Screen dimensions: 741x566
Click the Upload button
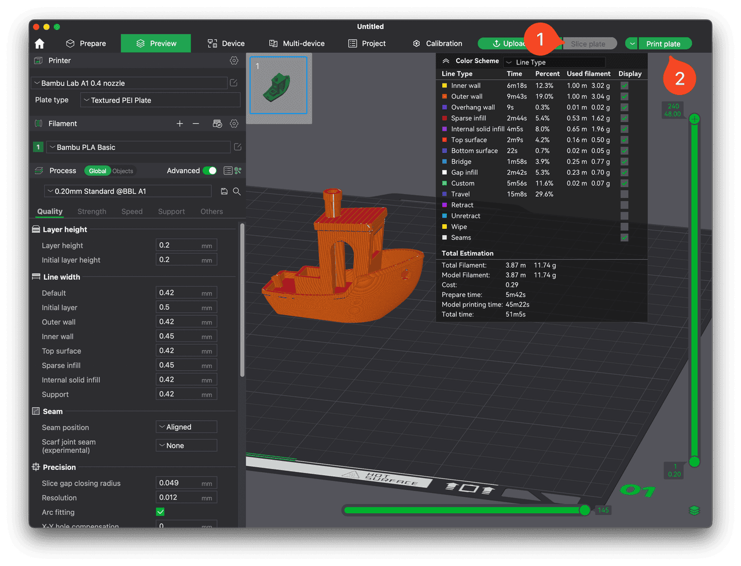[x=502, y=43]
